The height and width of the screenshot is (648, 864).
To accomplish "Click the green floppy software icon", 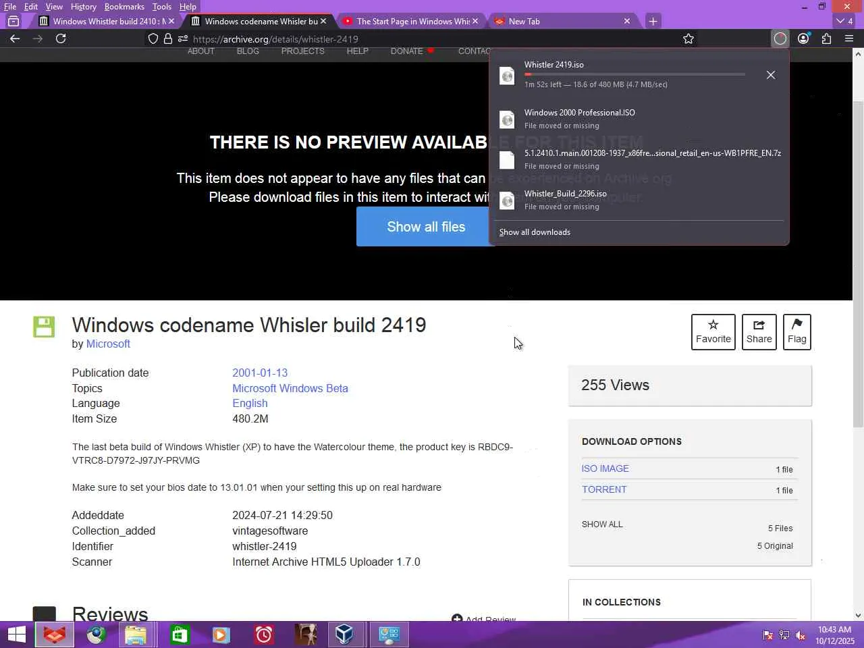I will [x=44, y=327].
